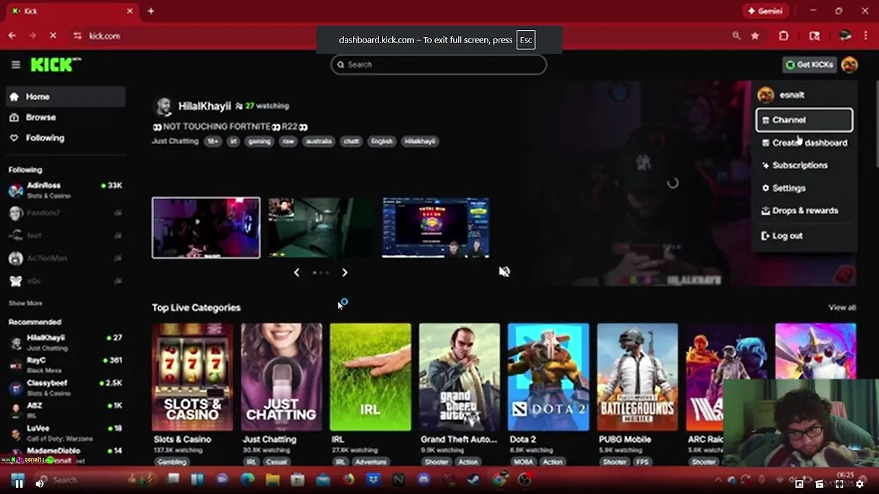Open the Grand Theft Auto category card
The image size is (879, 494).
pos(459,377)
